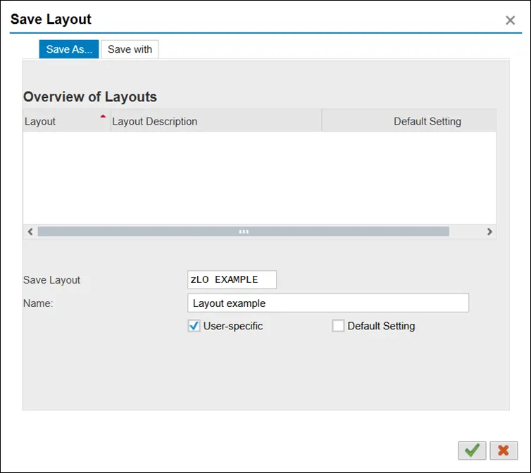
Task: Click the right scroll arrow under the layouts table
Action: pyautogui.click(x=489, y=232)
